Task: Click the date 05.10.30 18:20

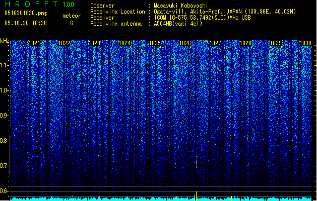Action: [26, 23]
